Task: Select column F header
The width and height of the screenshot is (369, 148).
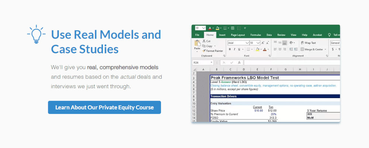Action: 271,69
